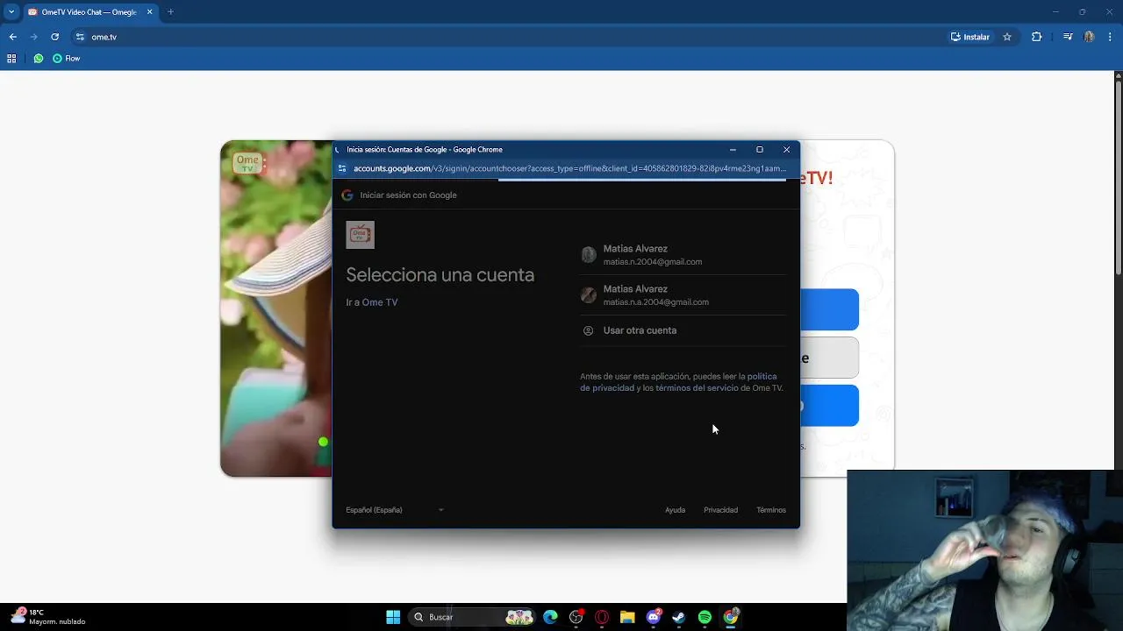Focus the ome.tv address bar
The height and width of the screenshot is (631, 1123).
tap(509, 37)
